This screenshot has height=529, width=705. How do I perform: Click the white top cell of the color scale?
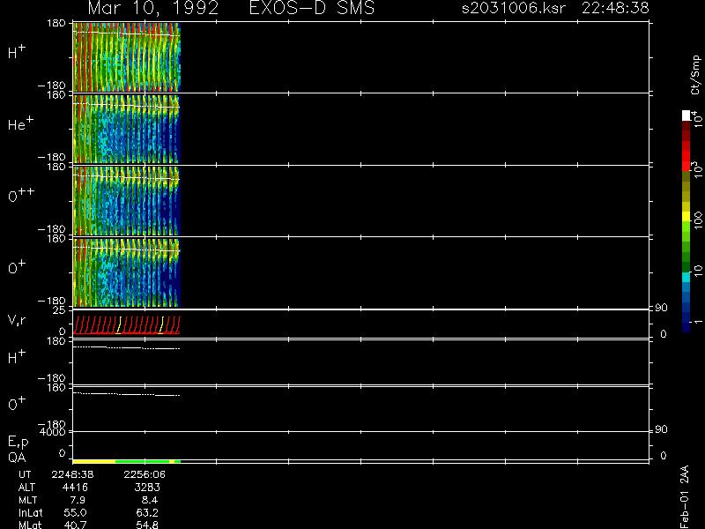(686, 115)
